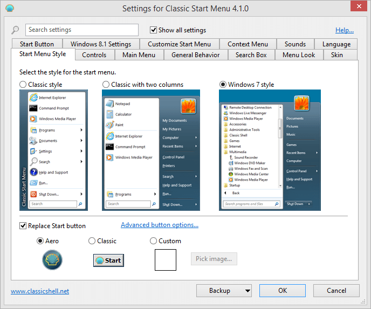
Task: Click Internet Explorer icon in Classic style preview
Action: [33, 98]
